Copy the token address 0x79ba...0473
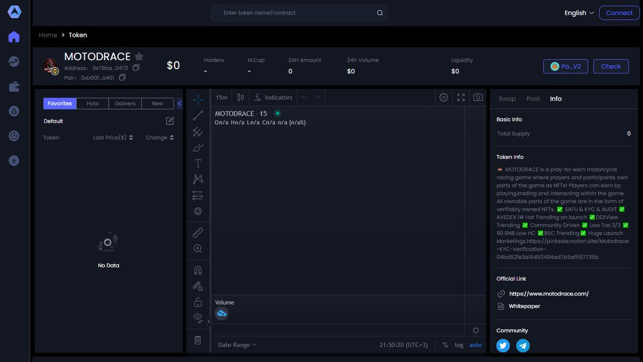Viewport: 643px width, 362px height. point(136,68)
